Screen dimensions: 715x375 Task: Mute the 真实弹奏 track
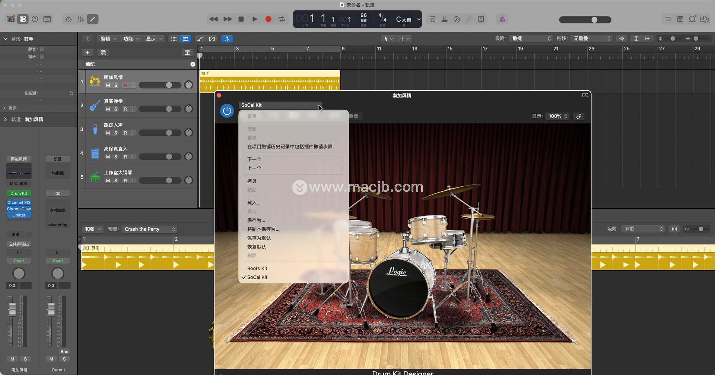108,109
